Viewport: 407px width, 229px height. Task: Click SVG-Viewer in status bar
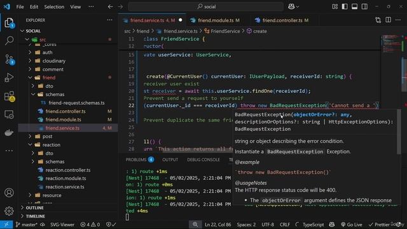pos(62,225)
